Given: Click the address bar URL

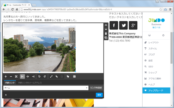Looking at the screenshot, I should tap(68, 9).
